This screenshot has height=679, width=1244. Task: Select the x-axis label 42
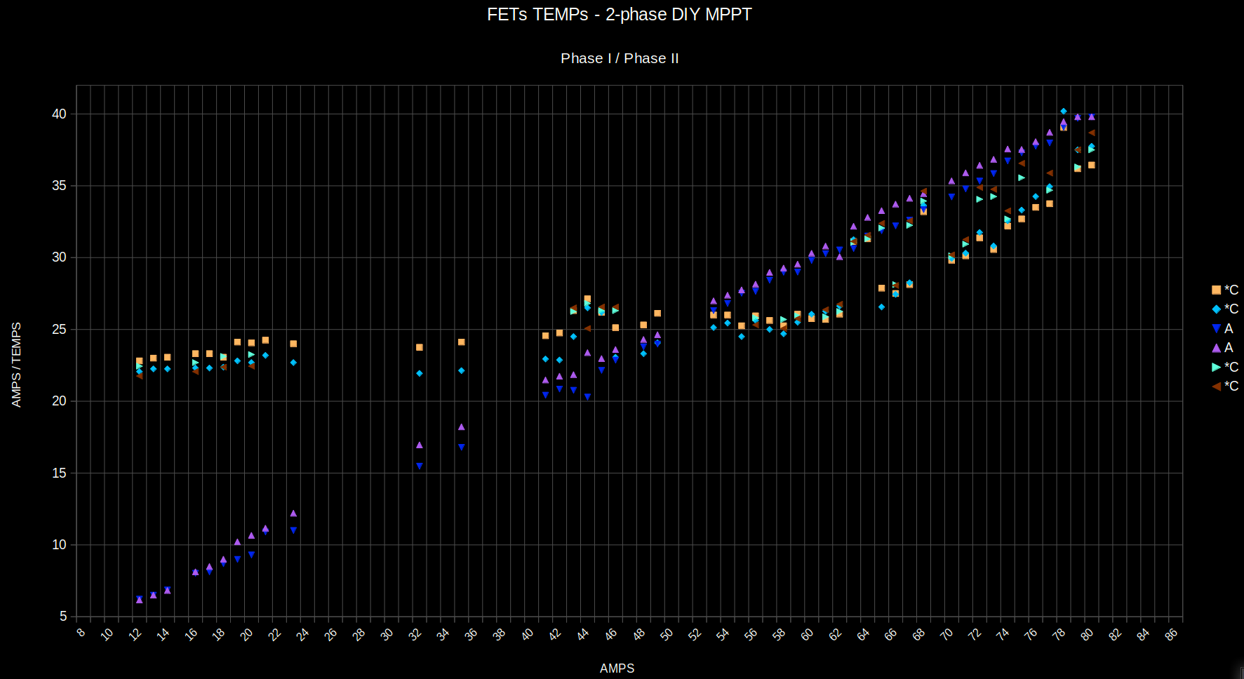point(556,635)
